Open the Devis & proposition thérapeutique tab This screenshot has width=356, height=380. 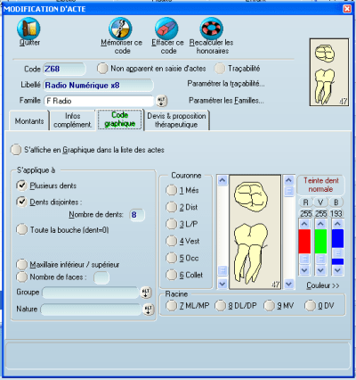click(176, 120)
